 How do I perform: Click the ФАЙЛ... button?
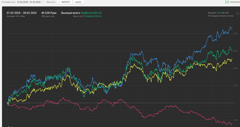79,2
